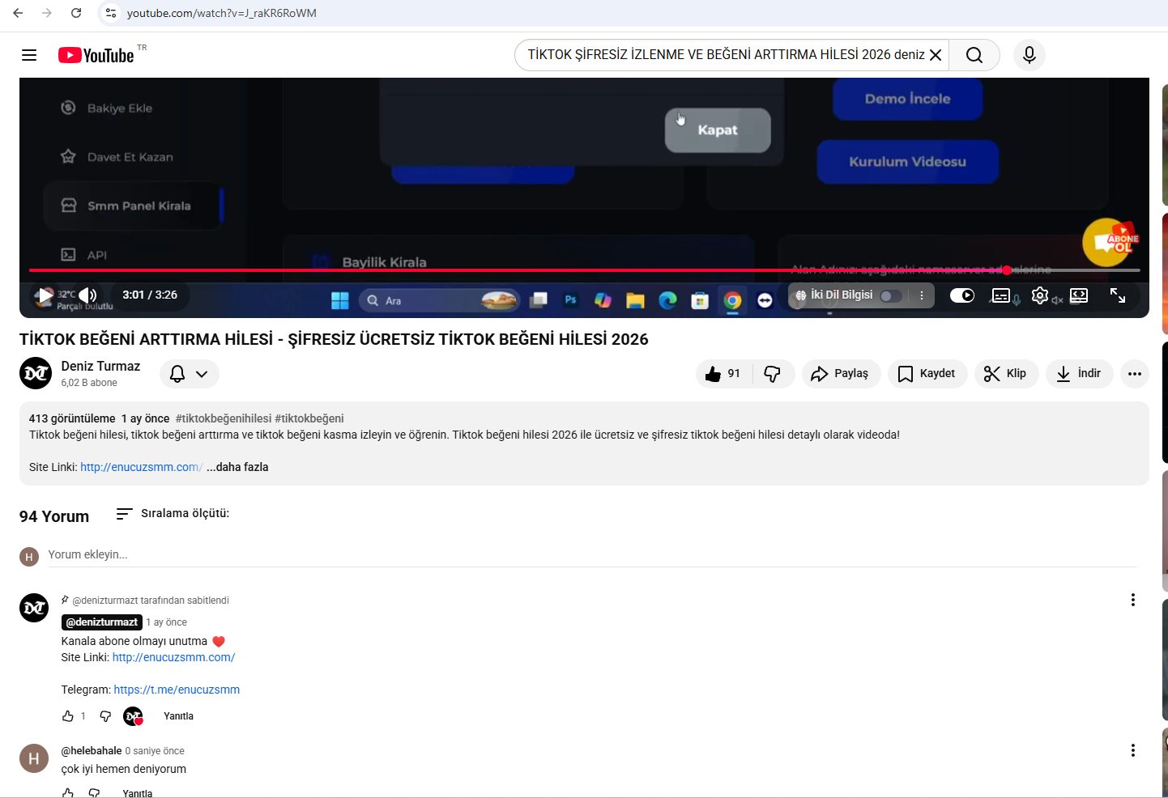Open player settings gear
This screenshot has width=1168, height=798.
click(1040, 295)
